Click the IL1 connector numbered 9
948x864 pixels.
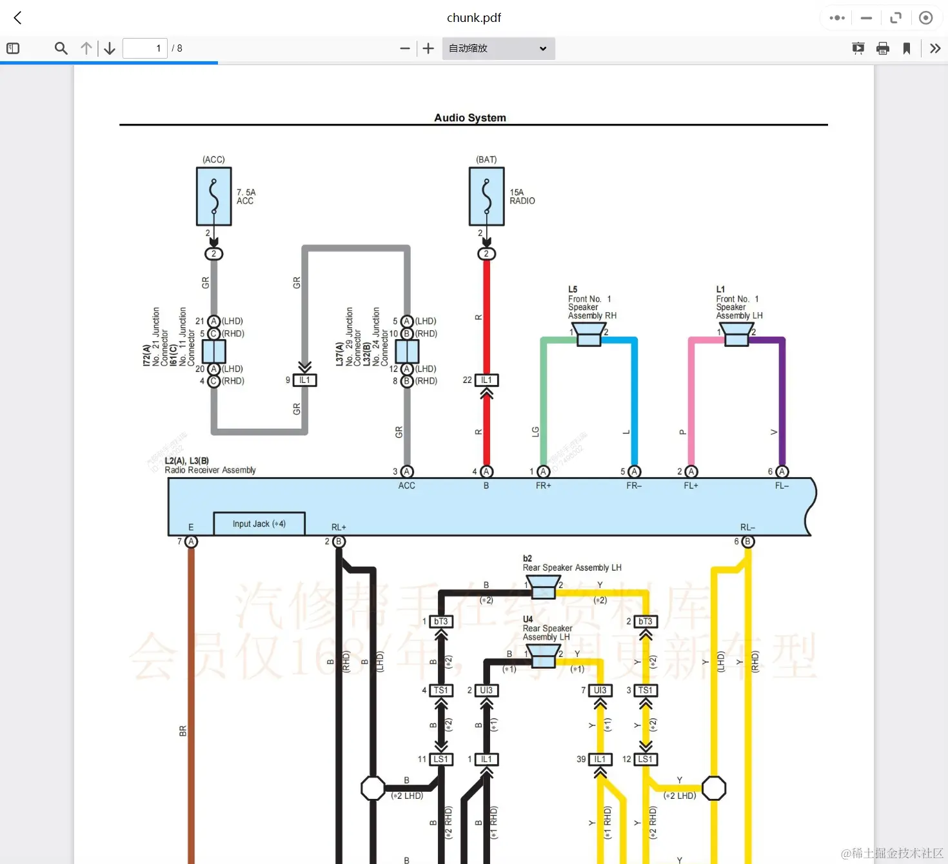click(305, 380)
